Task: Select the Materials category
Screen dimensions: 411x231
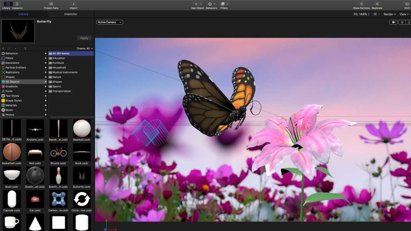Action: 24,105
